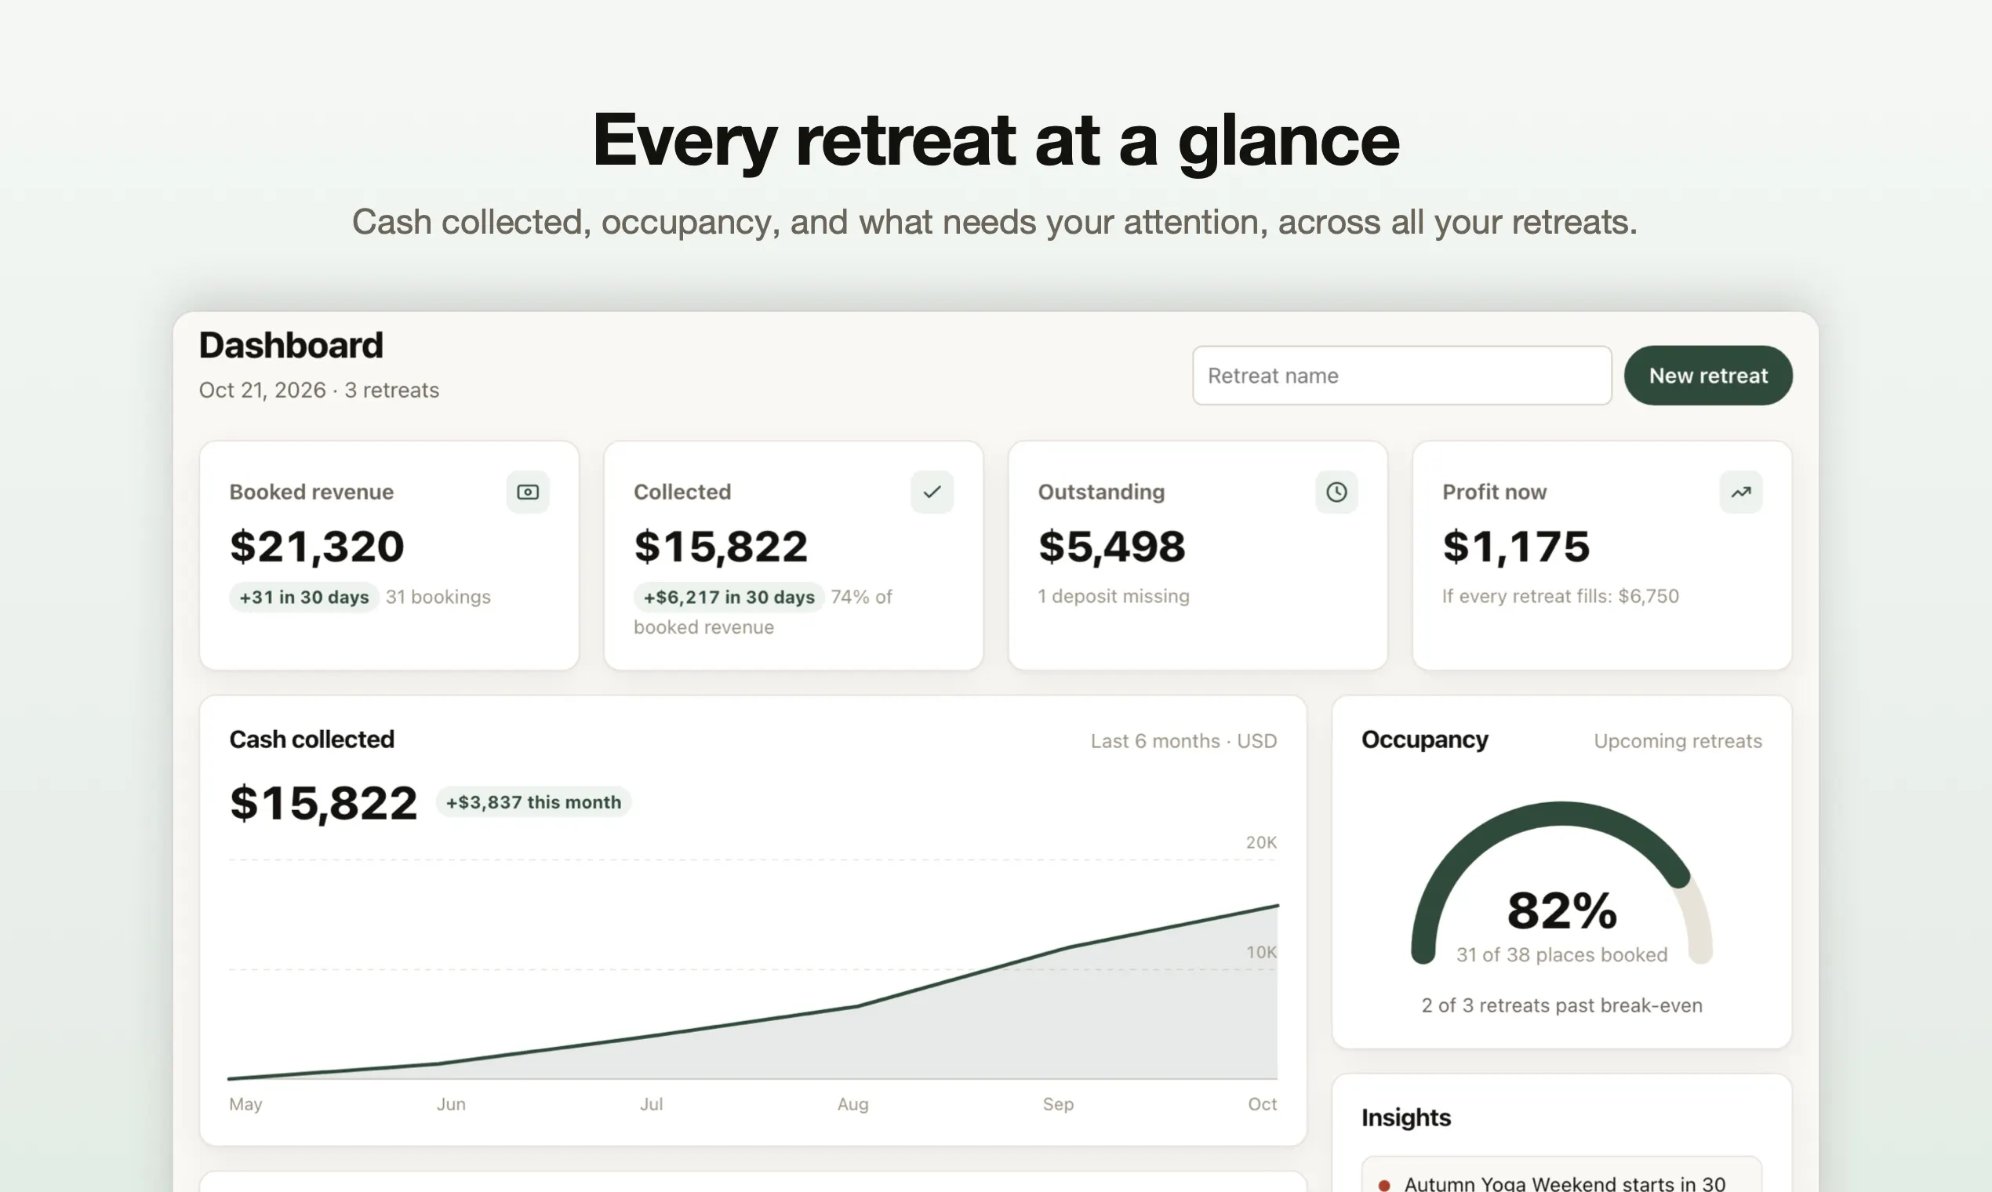Click the New retreat button
1992x1192 pixels.
pos(1708,375)
